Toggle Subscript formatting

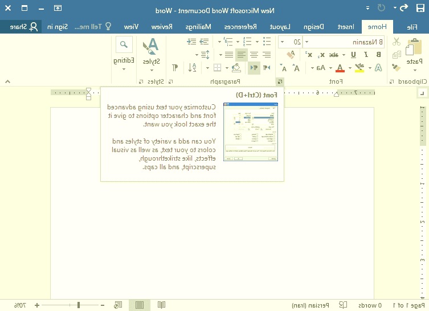321,55
